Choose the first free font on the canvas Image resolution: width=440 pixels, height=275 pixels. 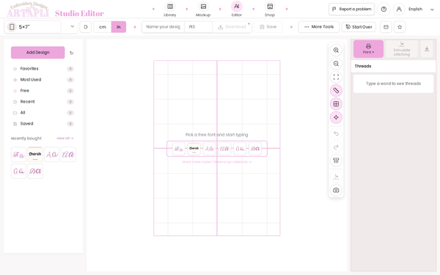point(179,149)
